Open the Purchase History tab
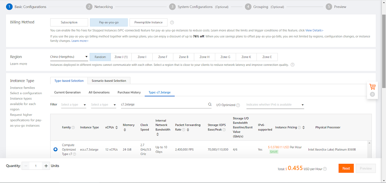 coord(129,92)
